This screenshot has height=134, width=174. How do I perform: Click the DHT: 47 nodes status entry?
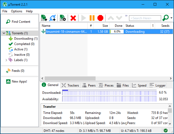coord(54,131)
